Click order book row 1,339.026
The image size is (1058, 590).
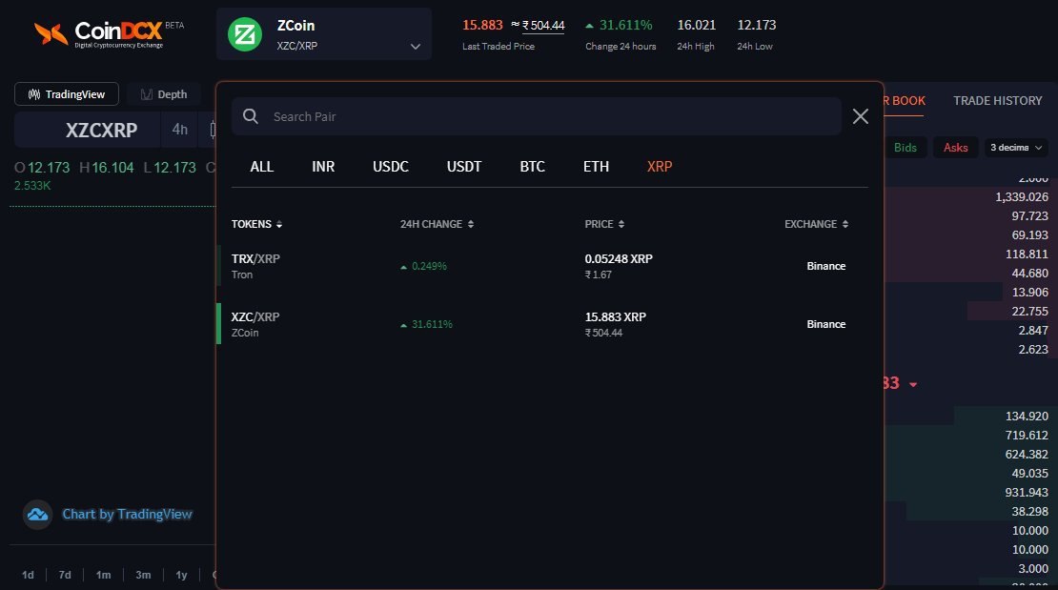coord(970,197)
